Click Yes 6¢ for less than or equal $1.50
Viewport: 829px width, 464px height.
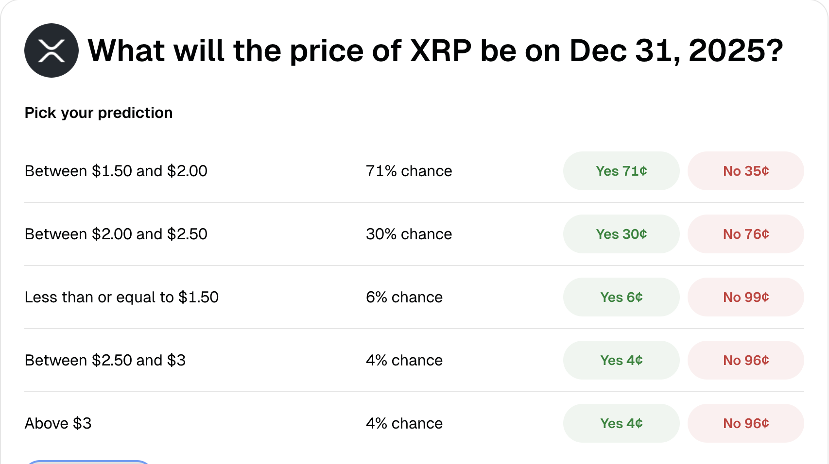pos(621,297)
